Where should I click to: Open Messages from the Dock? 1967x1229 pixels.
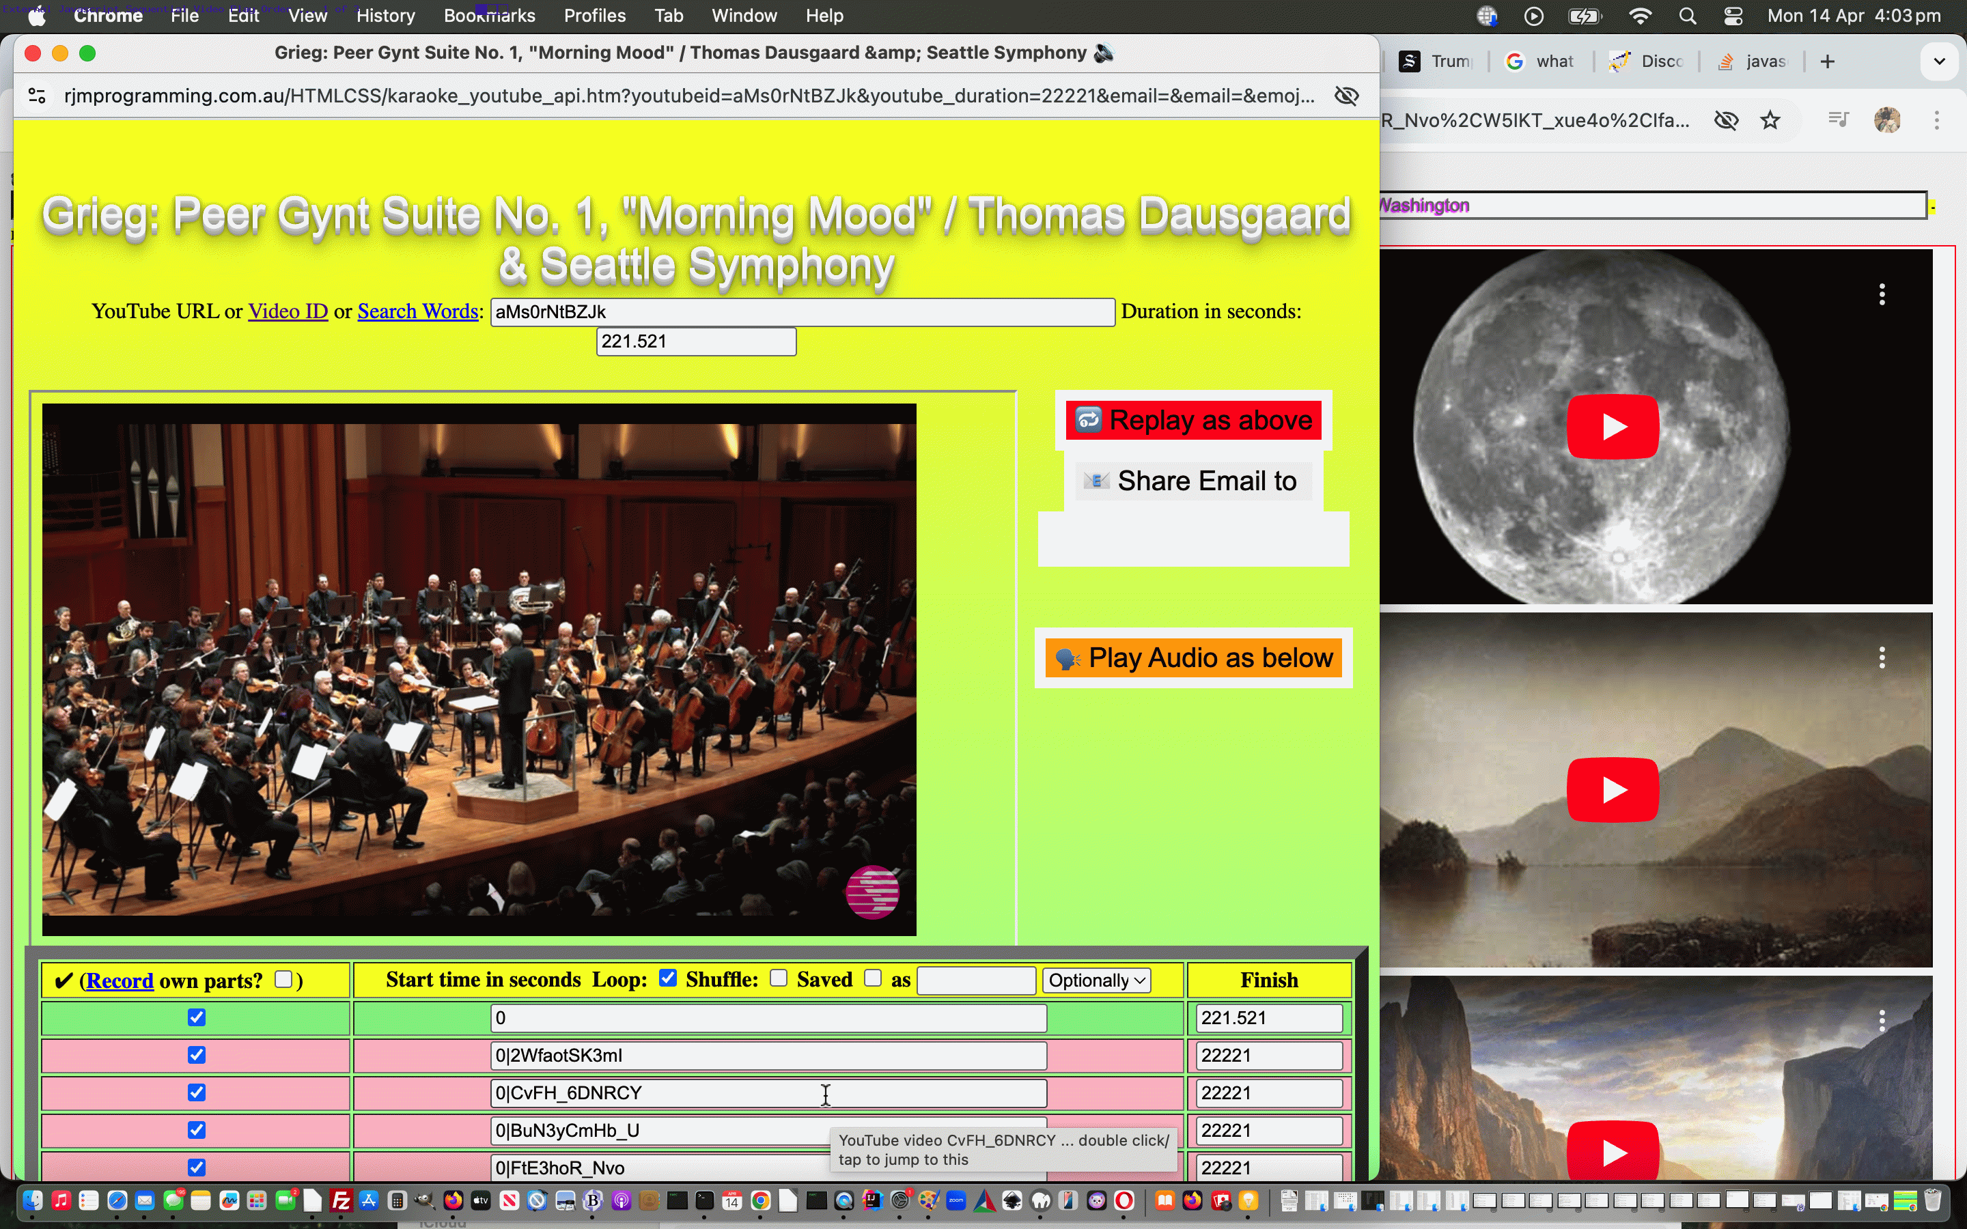173,1200
